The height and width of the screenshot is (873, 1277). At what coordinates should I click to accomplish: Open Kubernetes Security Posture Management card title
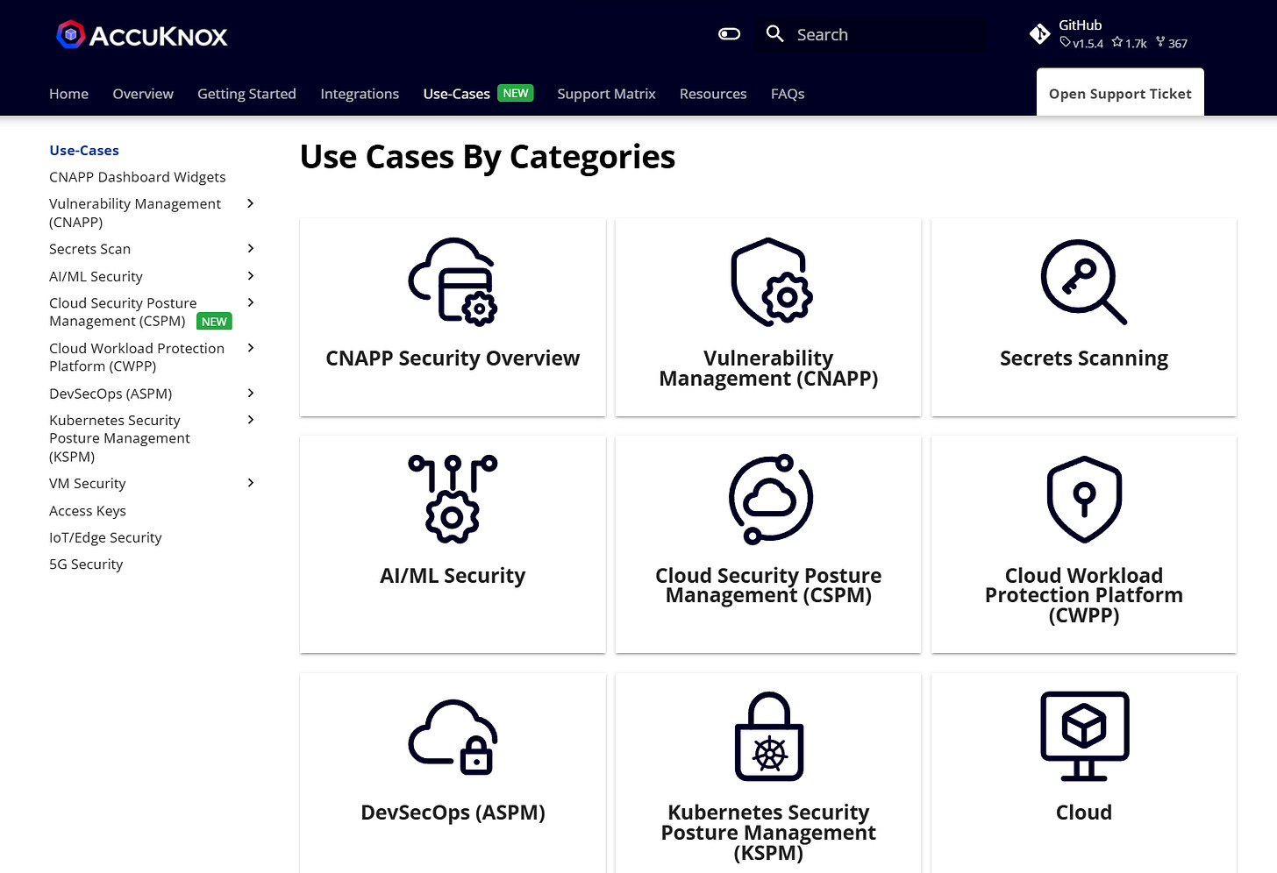pyautogui.click(x=768, y=832)
